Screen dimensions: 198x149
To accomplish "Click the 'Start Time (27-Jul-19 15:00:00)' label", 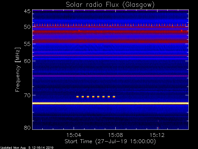I will 110,142.
